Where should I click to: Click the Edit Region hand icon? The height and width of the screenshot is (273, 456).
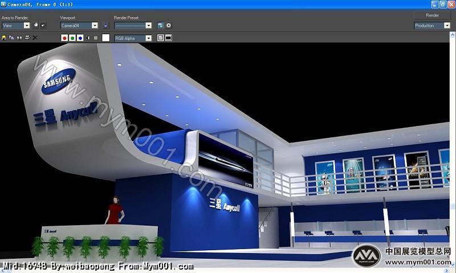(35, 25)
